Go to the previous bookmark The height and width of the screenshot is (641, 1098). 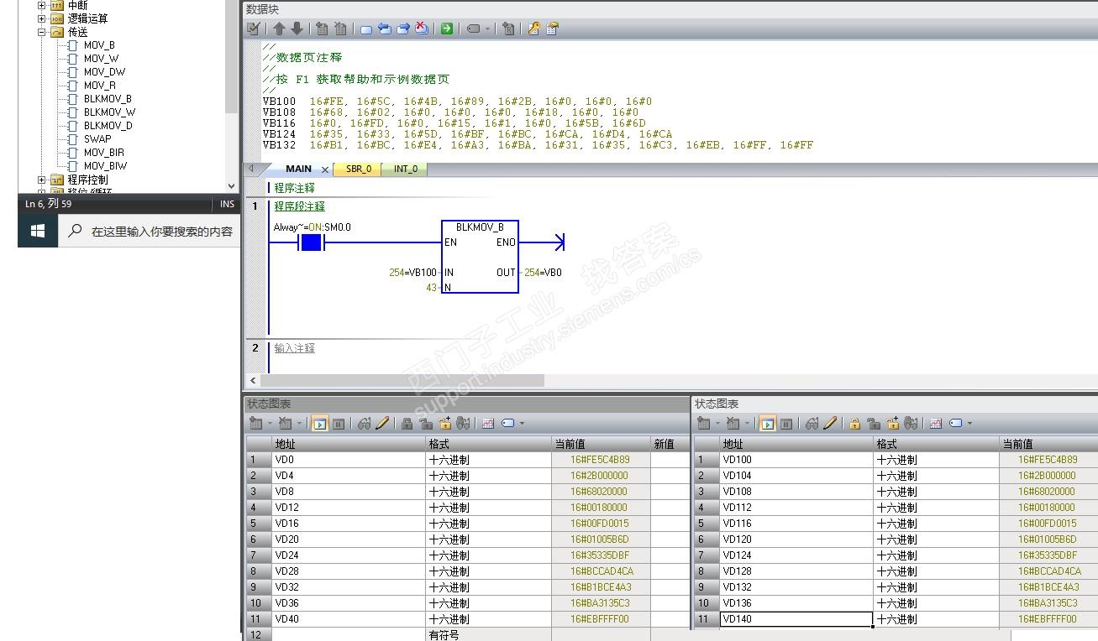tap(385, 29)
